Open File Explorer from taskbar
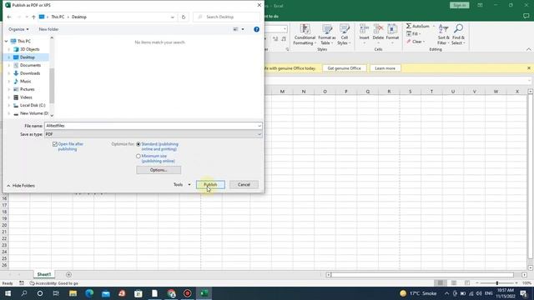 point(73,293)
